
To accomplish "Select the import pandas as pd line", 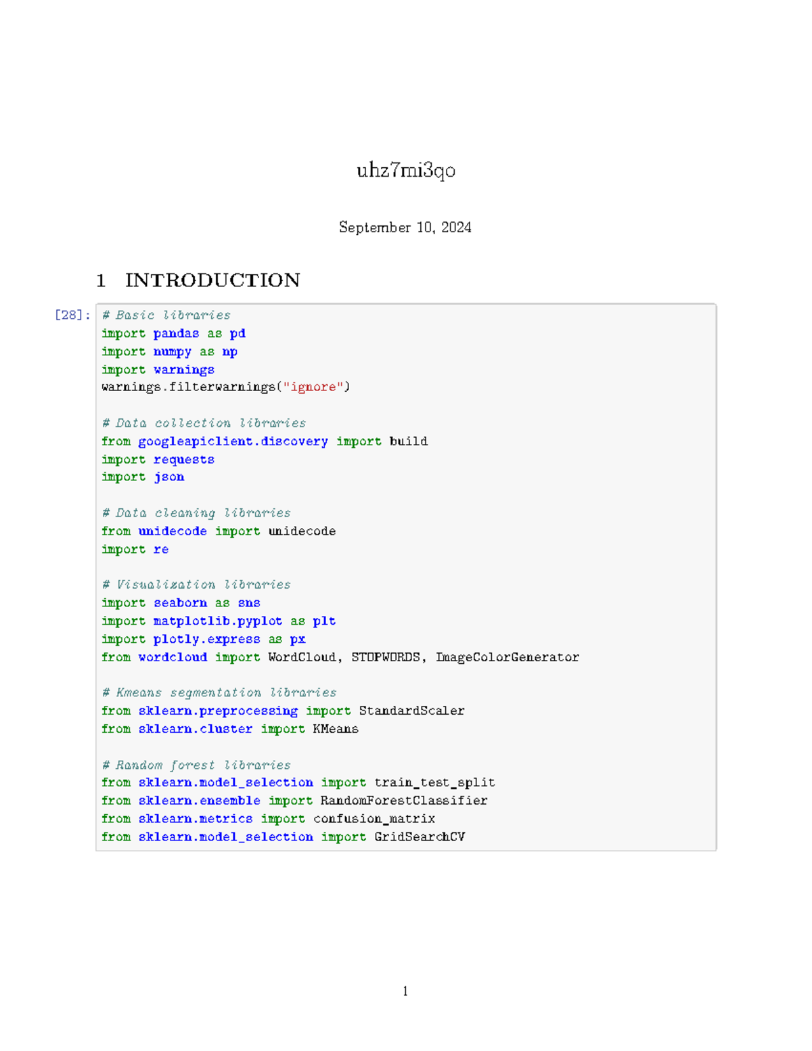I will pyautogui.click(x=173, y=333).
